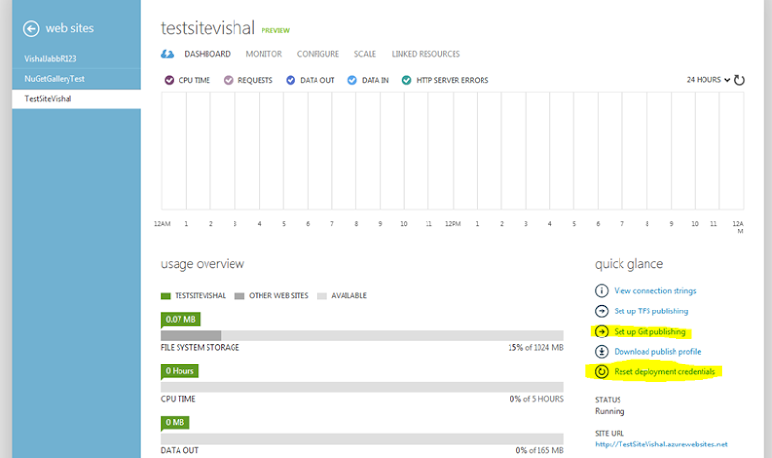This screenshot has width=772, height=458.
Task: Click the Reset deployment credentials icon
Action: click(x=602, y=371)
